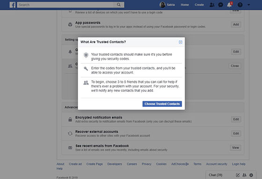
Task: Open the Terms footer link
Action: 197,164
